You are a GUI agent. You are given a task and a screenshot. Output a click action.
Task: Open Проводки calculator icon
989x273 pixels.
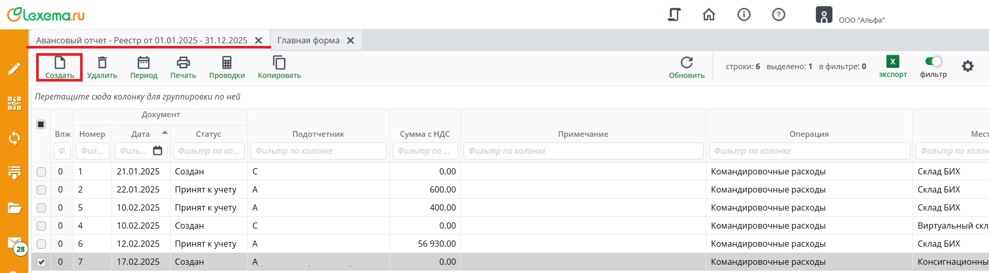[227, 63]
